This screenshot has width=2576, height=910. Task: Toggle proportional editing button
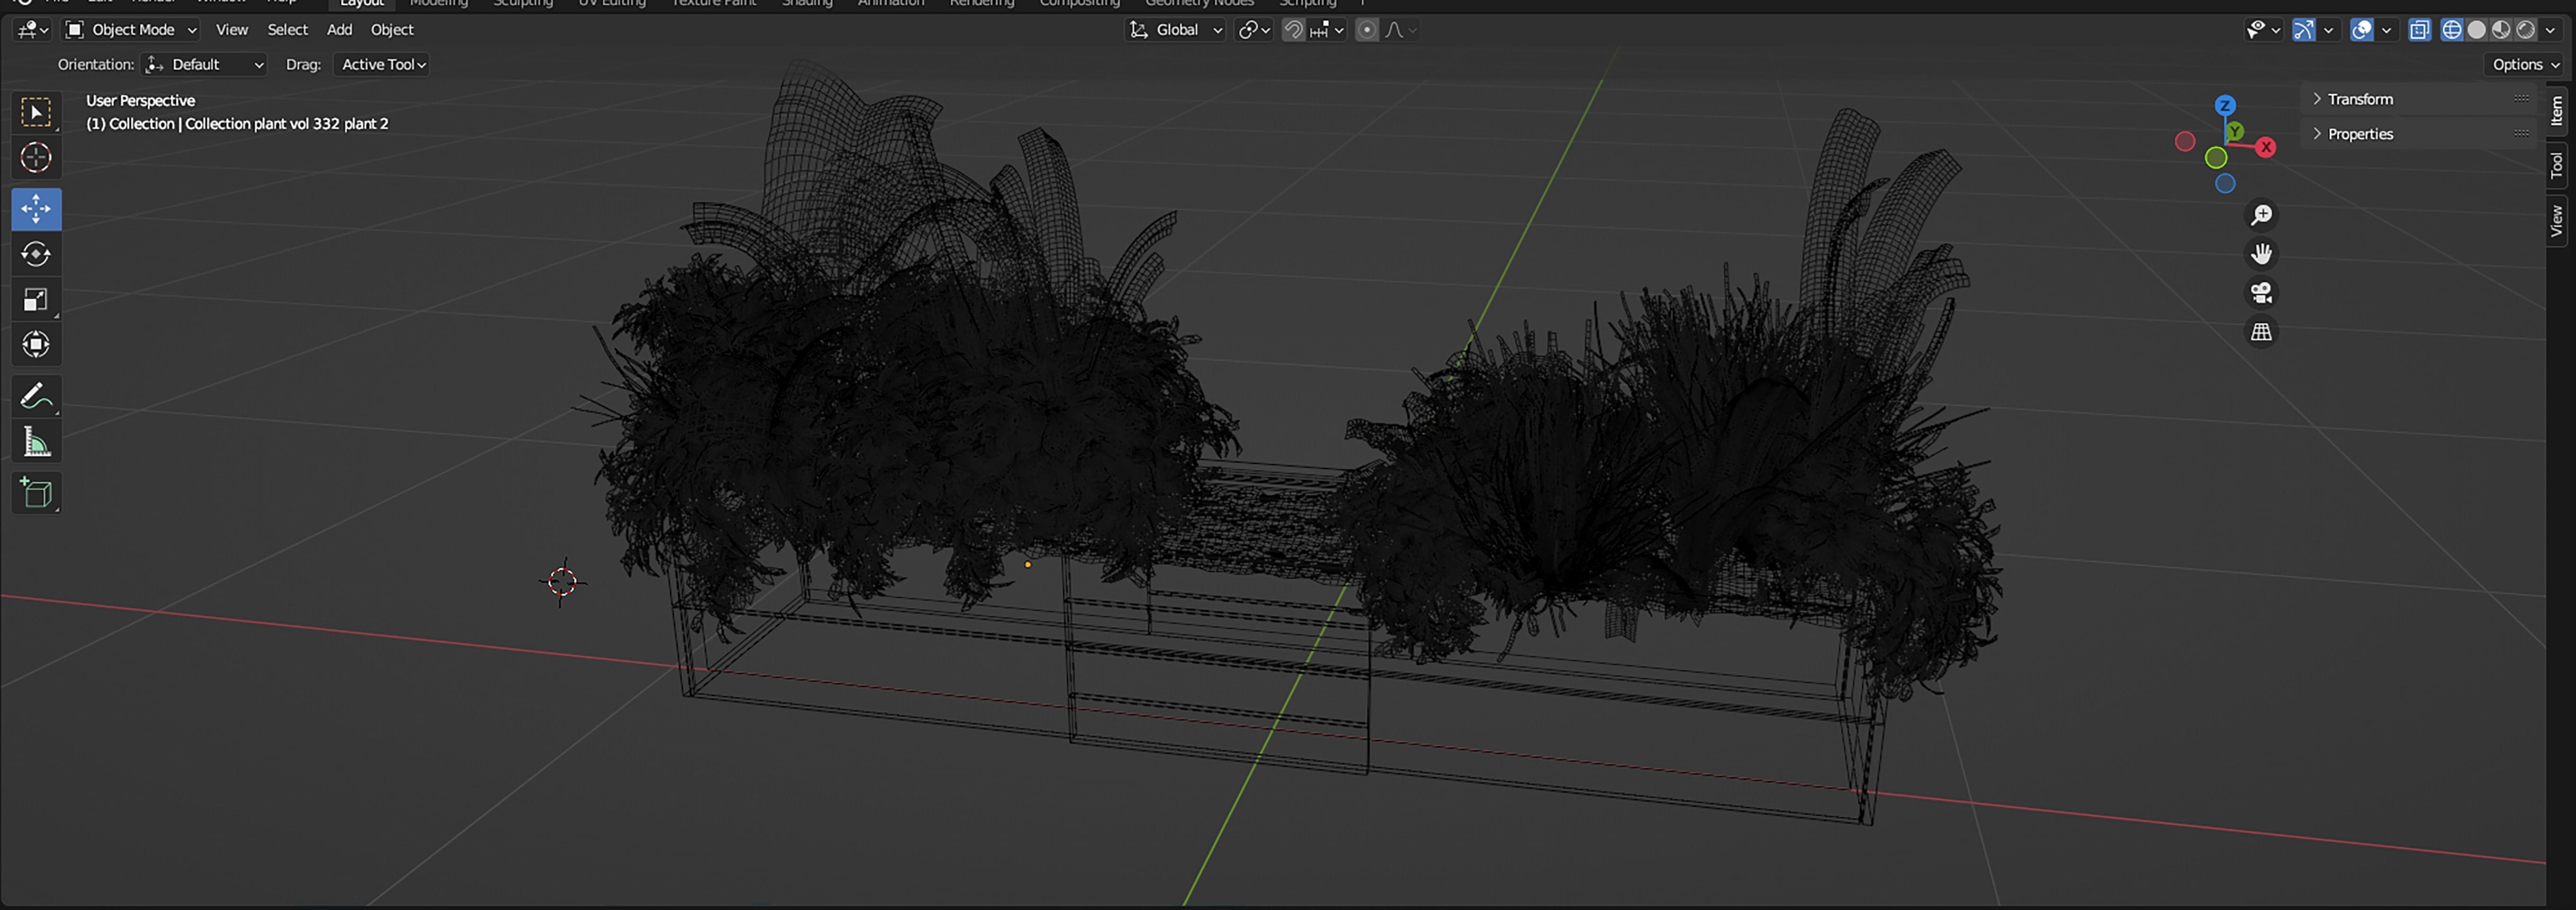[x=1367, y=30]
